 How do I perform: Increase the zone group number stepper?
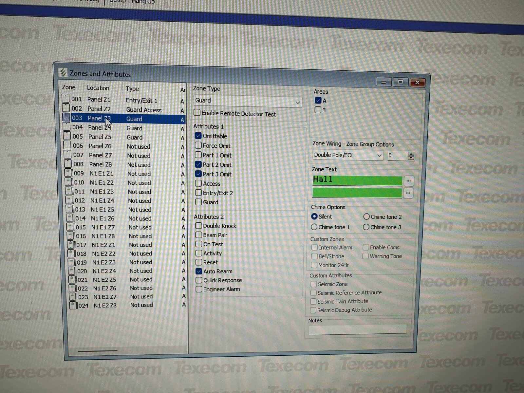411,154
